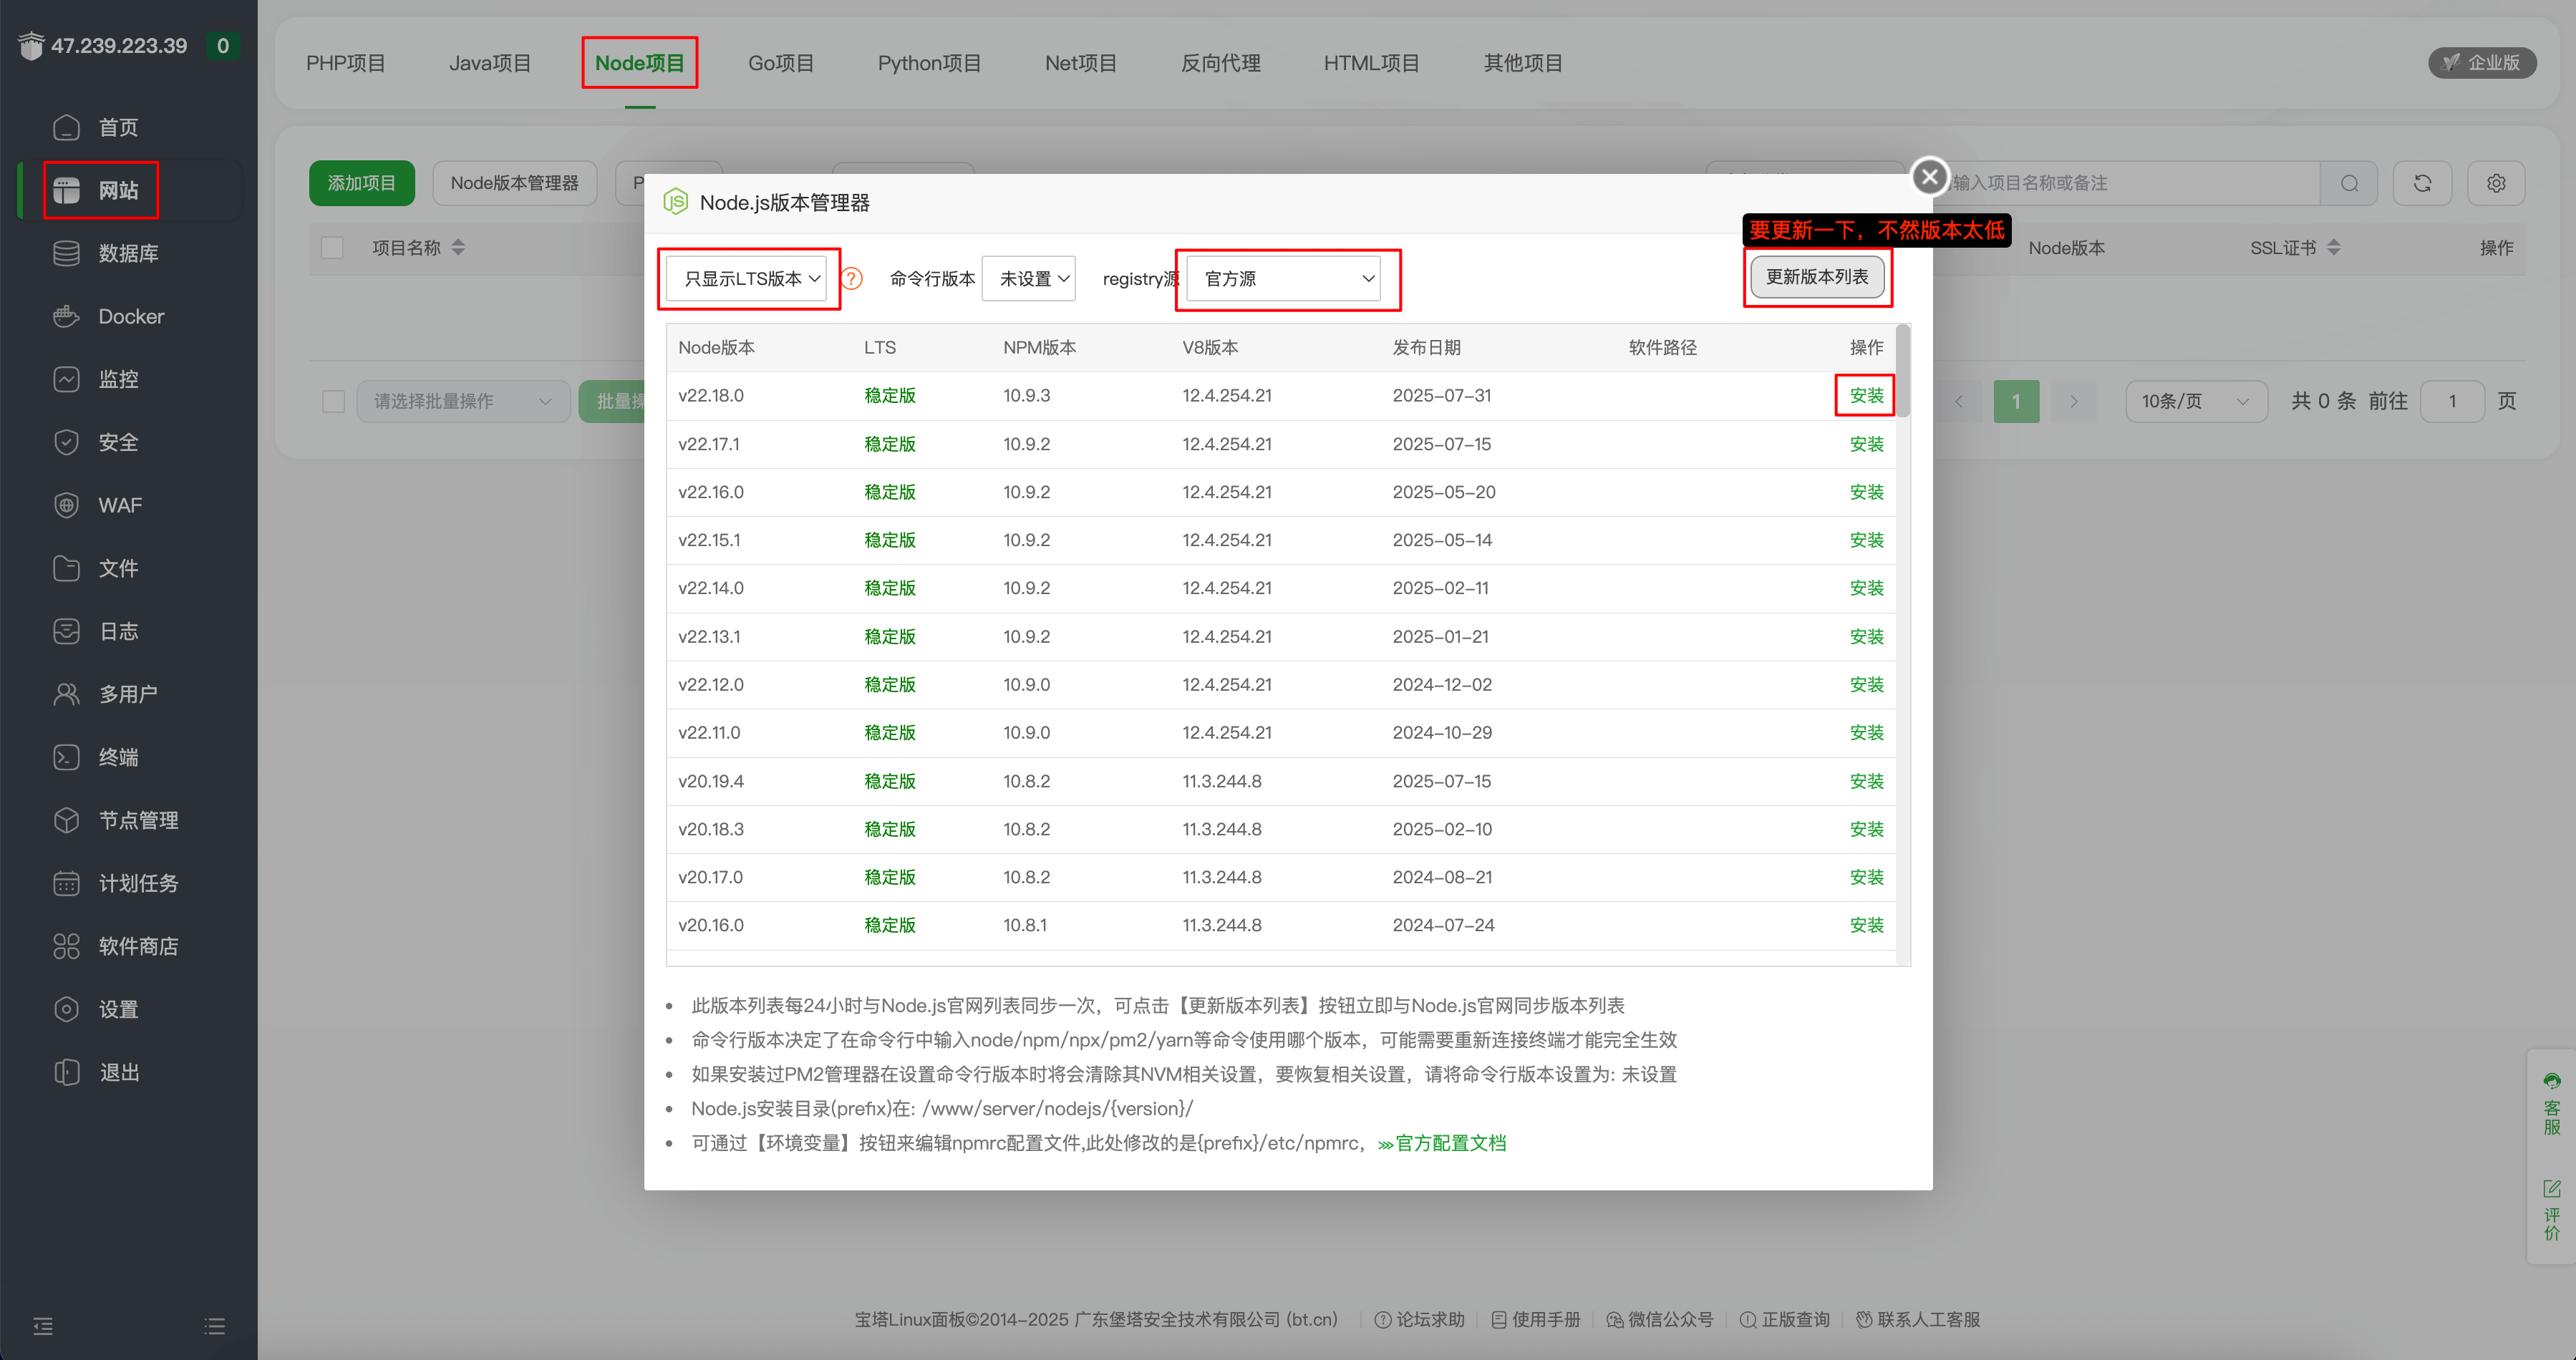
Task: Toggle the select-all checkbox in header
Action: [333, 247]
